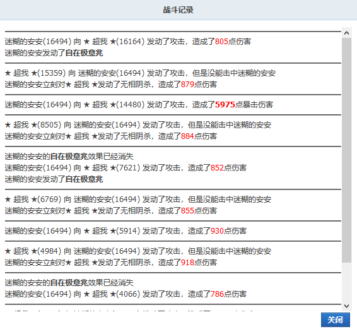Click the first 迷糊的安安发动了自在极意兆 line

54,53
